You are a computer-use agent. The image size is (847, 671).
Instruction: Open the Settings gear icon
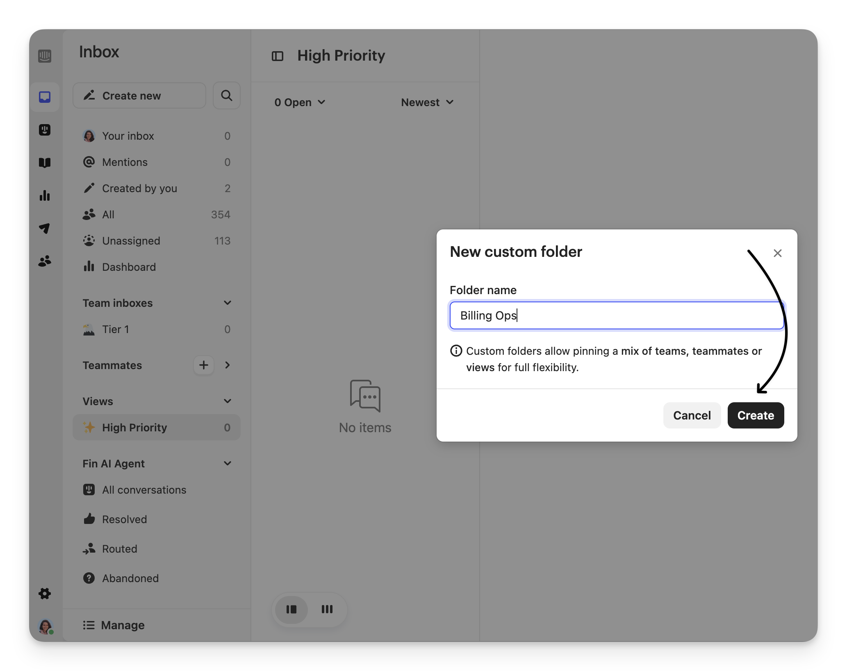[x=45, y=594]
